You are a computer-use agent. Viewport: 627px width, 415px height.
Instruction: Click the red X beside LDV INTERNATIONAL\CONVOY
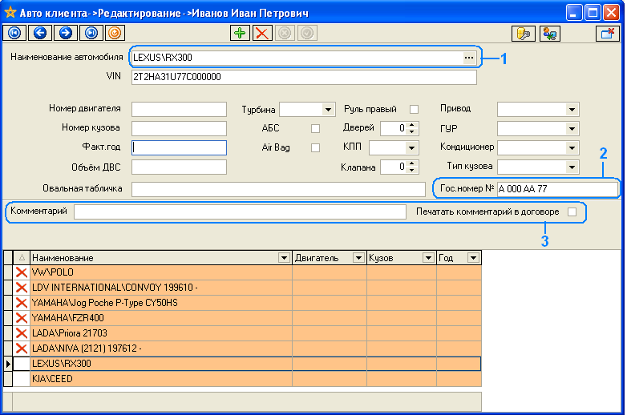point(22,288)
